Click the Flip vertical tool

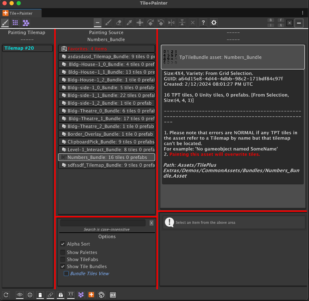pyautogui.click(x=182, y=23)
